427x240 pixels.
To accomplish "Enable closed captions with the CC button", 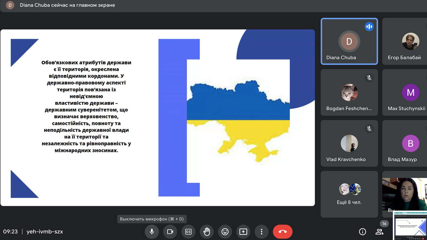I will click(x=188, y=232).
